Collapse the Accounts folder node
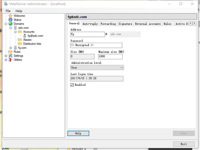200x150 pixels. 15,32
